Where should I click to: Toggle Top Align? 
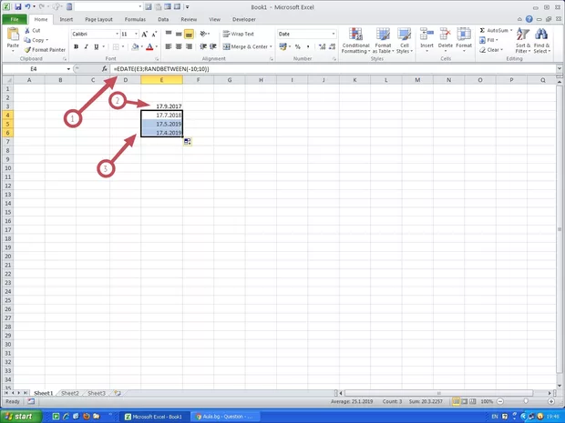[x=169, y=34]
